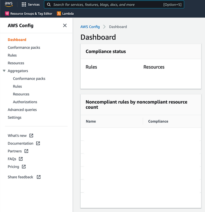This screenshot has width=205, height=212.
Task: Open external link icon beside Pricing
Action: [x=24, y=167]
